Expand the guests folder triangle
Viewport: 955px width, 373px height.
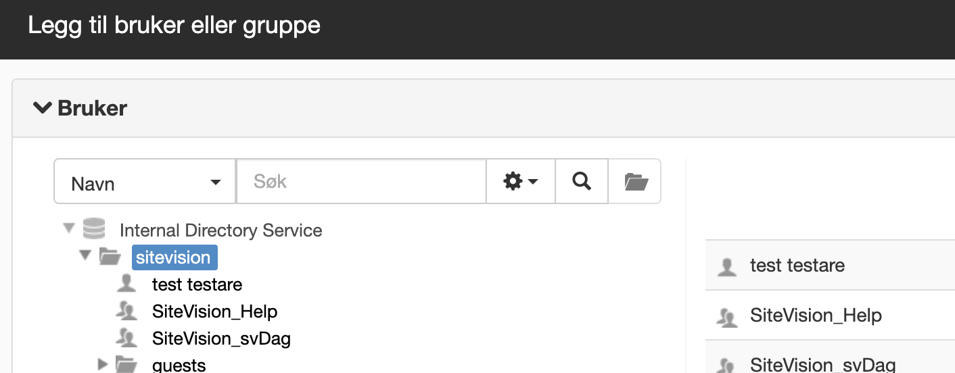(103, 364)
